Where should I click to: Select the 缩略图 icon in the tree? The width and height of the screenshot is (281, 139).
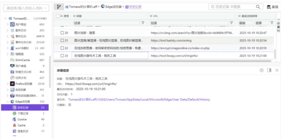(x=12, y=54)
